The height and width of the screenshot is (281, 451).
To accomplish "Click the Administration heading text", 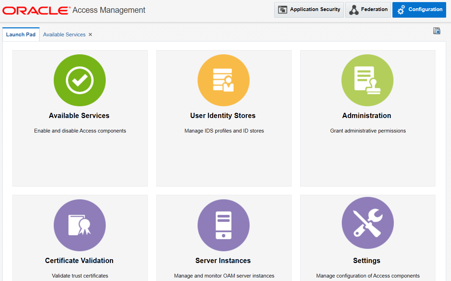I will 366,116.
